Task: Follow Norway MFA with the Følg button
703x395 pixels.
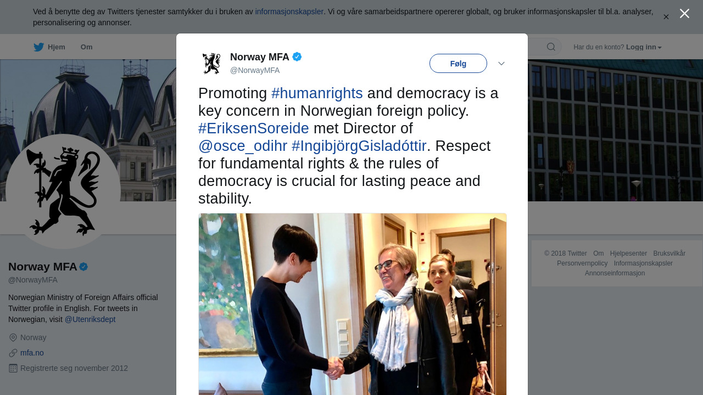Action: pos(458,64)
